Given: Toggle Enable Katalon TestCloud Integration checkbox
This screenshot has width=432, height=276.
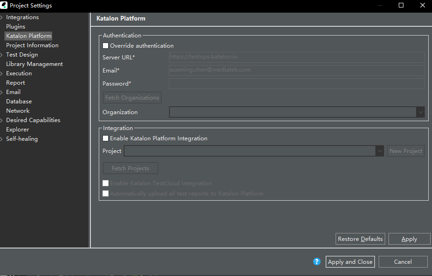Looking at the screenshot, I should [105, 183].
